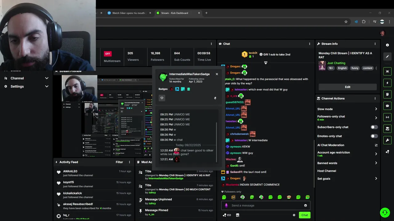This screenshot has width=394, height=221.
Task: Close the Watch Sliker tab
Action: tap(150, 13)
